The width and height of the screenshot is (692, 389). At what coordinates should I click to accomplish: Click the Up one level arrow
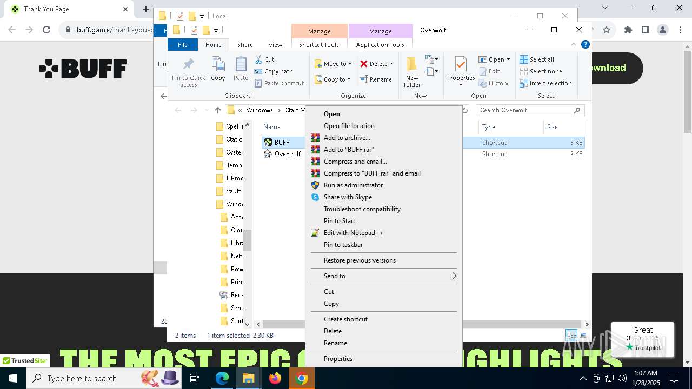point(217,110)
